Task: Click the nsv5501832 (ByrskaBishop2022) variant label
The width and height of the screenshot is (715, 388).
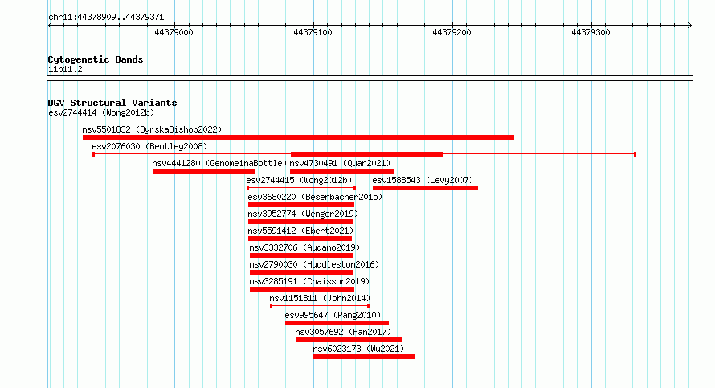Action: 152,129
